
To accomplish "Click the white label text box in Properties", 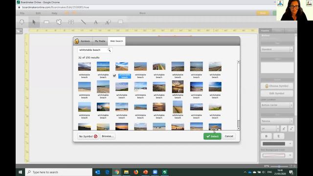I will coord(277,67).
